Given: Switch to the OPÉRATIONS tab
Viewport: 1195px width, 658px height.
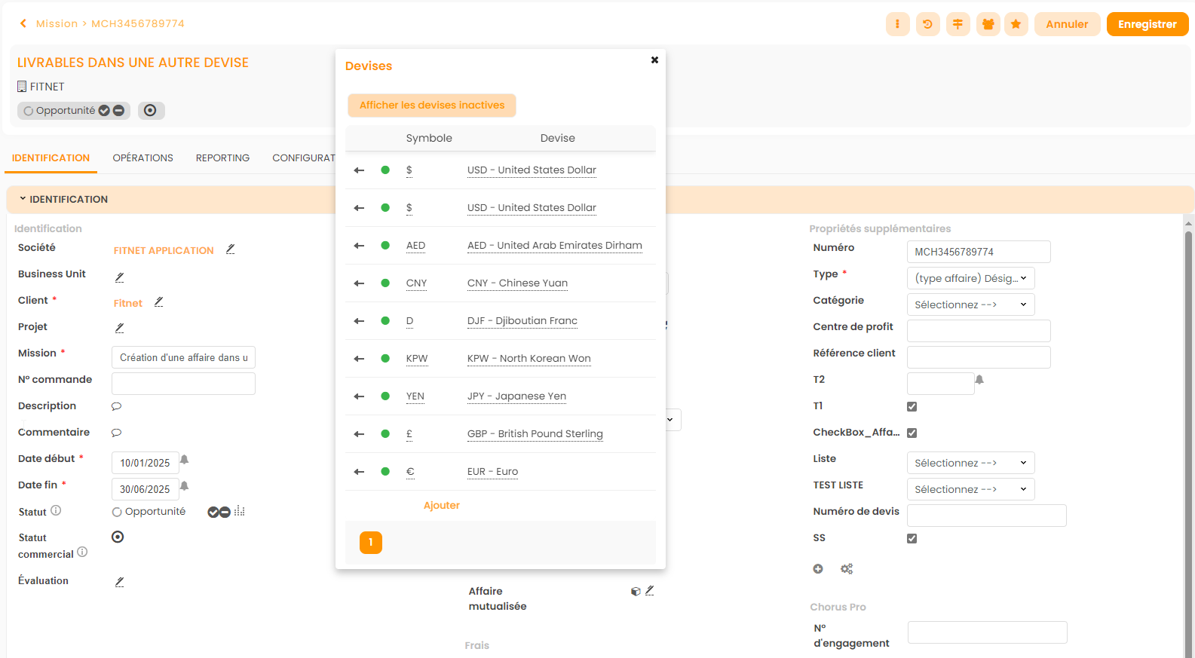Looking at the screenshot, I should pos(142,158).
